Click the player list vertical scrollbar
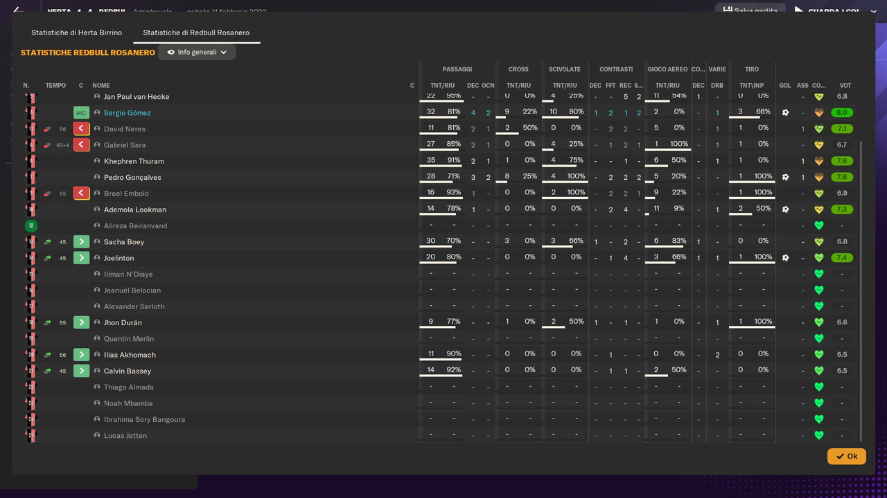The height and width of the screenshot is (498, 887). pos(861,290)
